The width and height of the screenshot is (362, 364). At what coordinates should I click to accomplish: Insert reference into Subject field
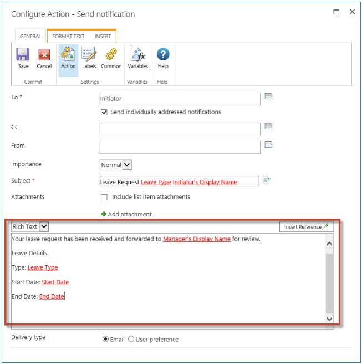[x=267, y=180]
